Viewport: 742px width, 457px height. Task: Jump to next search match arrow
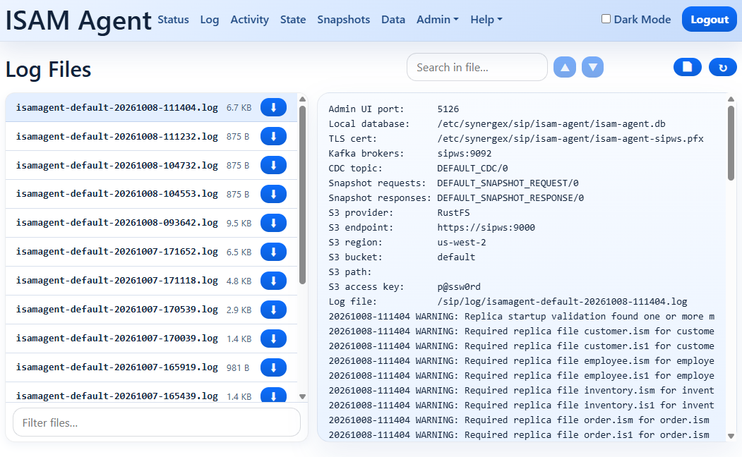click(x=592, y=67)
